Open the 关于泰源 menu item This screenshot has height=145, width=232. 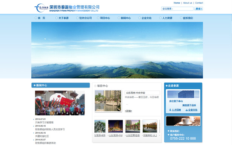click(x=62, y=18)
